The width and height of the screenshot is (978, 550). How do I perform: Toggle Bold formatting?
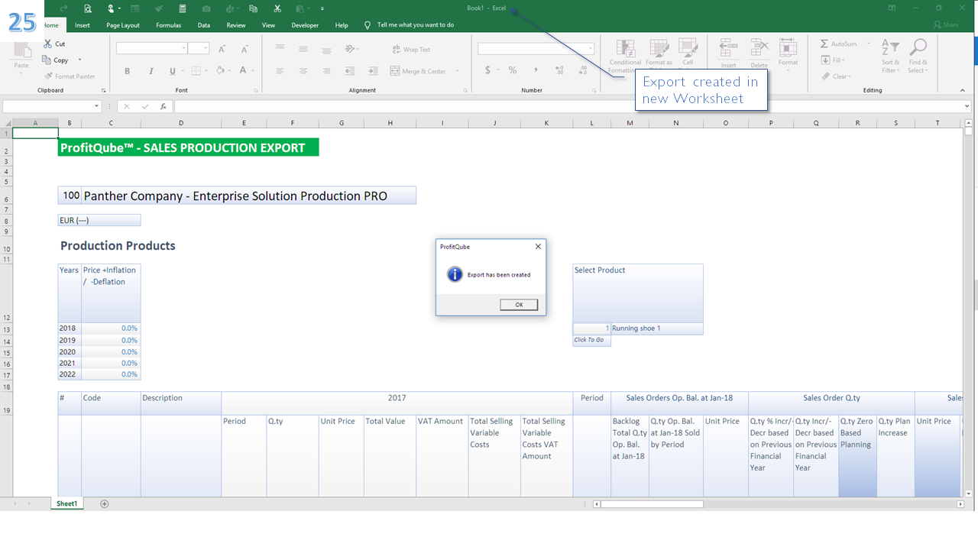128,71
